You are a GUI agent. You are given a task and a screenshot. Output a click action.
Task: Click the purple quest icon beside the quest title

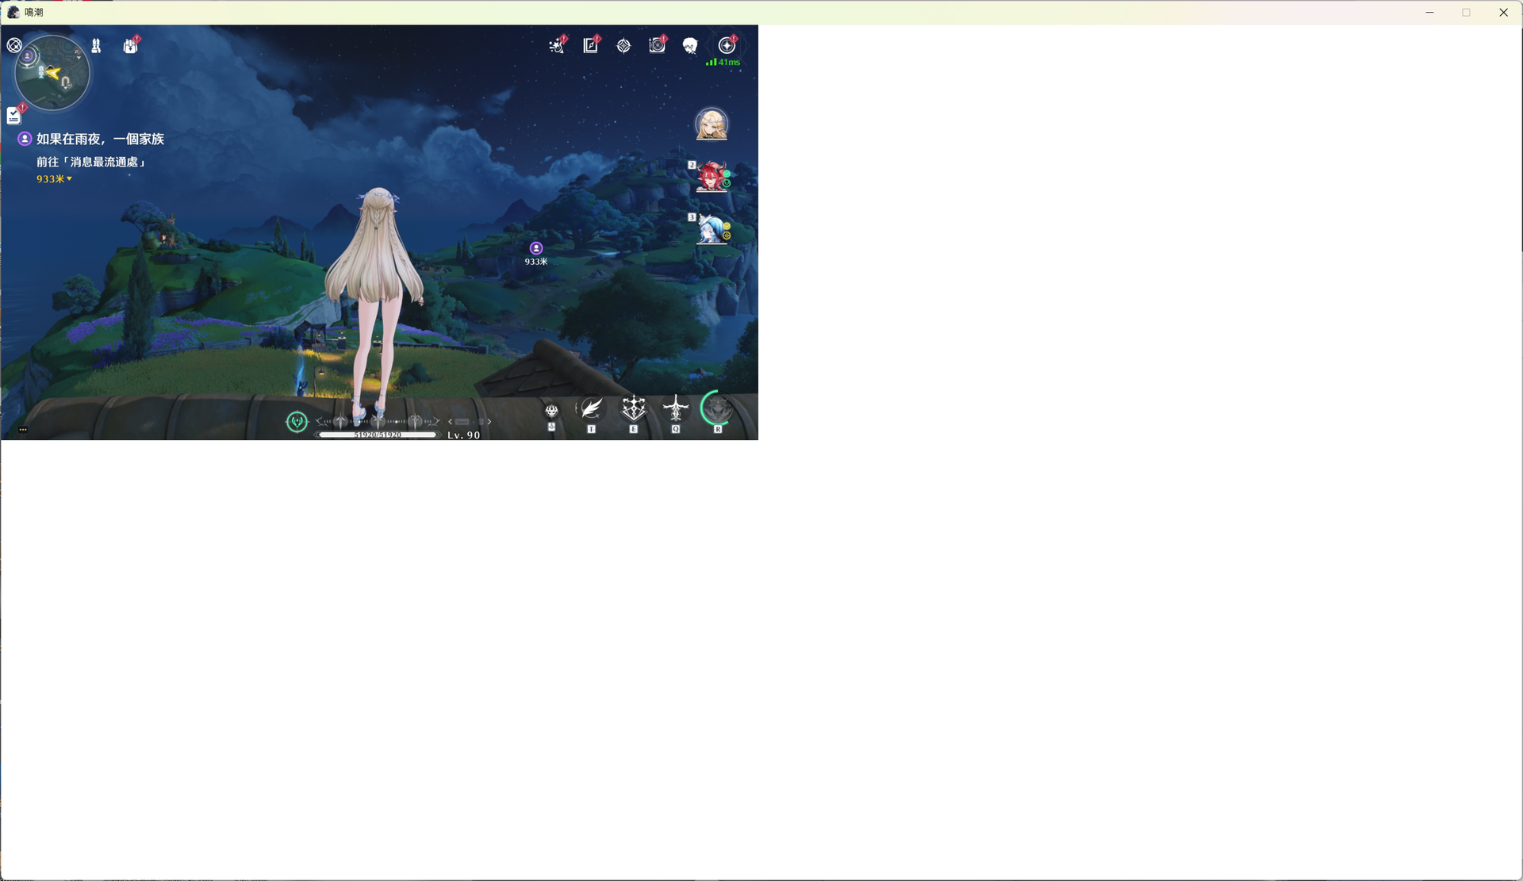25,139
